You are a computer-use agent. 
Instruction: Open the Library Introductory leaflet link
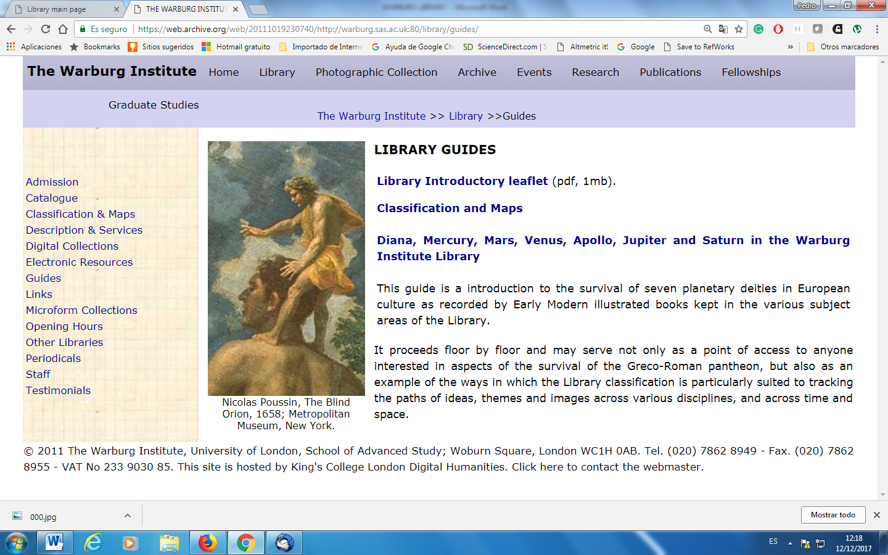pyautogui.click(x=462, y=181)
